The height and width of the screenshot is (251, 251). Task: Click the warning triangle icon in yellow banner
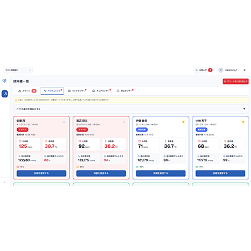pyautogui.click(x=16, y=100)
